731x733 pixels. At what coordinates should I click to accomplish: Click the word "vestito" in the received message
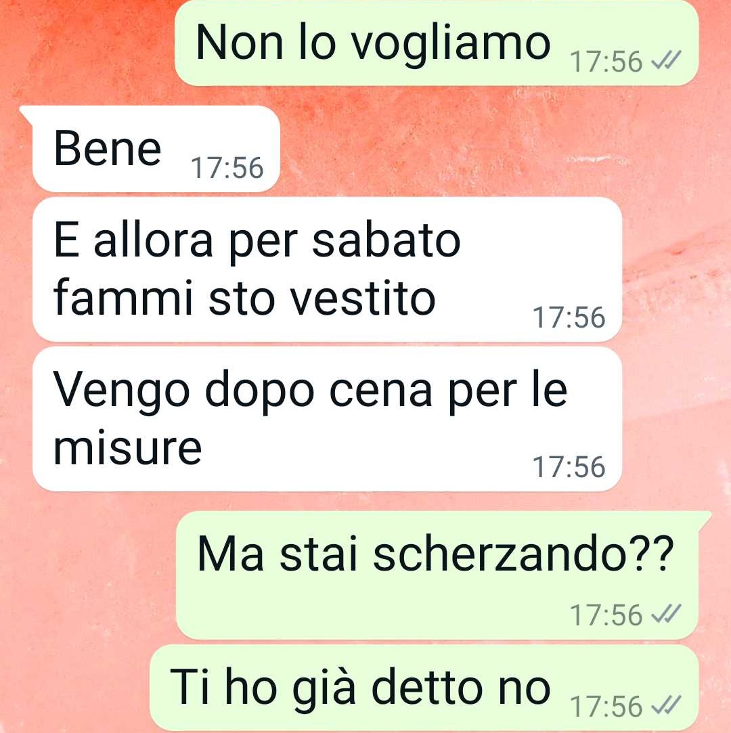tap(363, 298)
